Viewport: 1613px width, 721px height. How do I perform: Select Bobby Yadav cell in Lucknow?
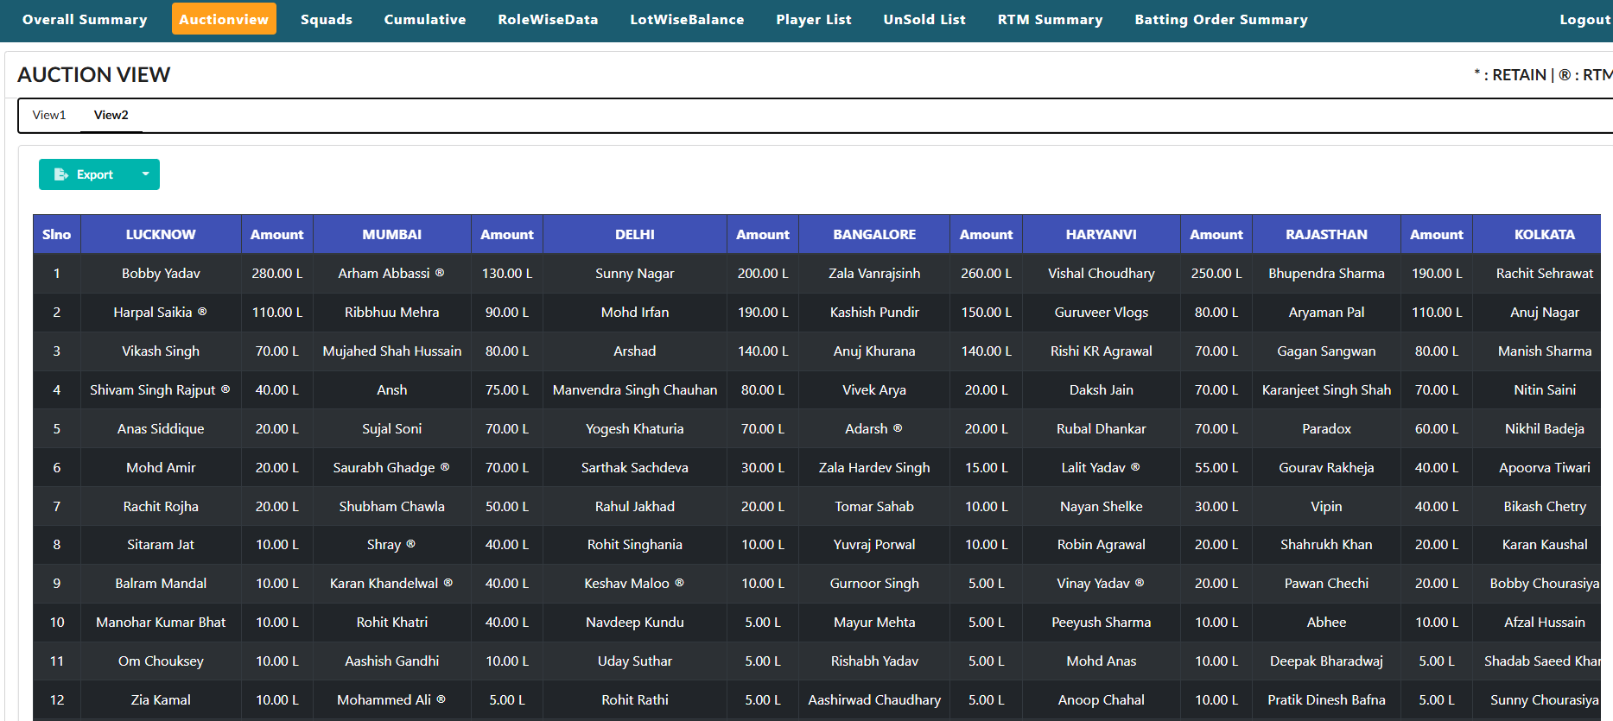[x=161, y=273]
